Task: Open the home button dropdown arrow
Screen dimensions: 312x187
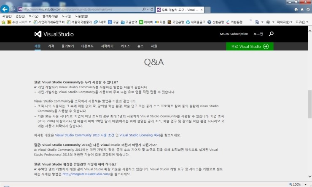Action: point(262,22)
